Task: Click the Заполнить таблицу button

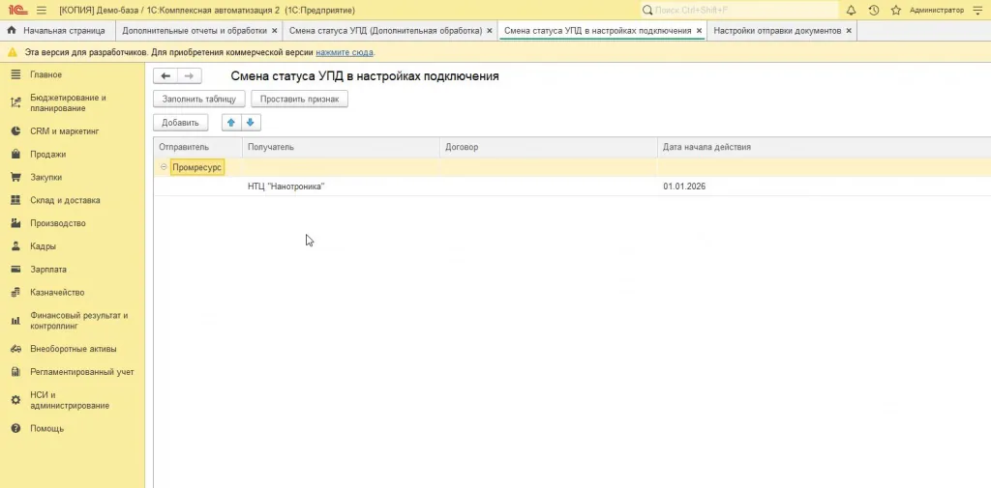Action: pyautogui.click(x=199, y=100)
